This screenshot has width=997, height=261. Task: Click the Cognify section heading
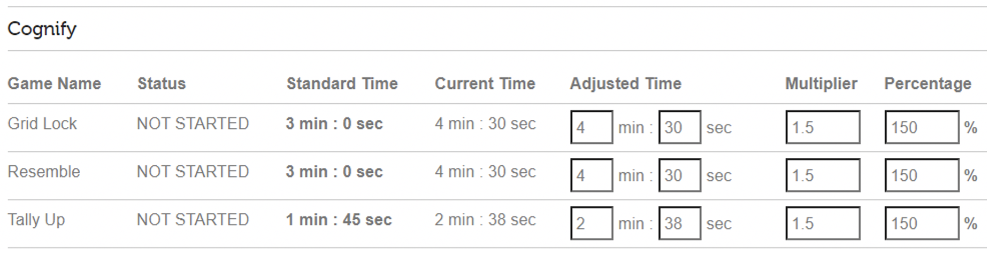click(42, 29)
